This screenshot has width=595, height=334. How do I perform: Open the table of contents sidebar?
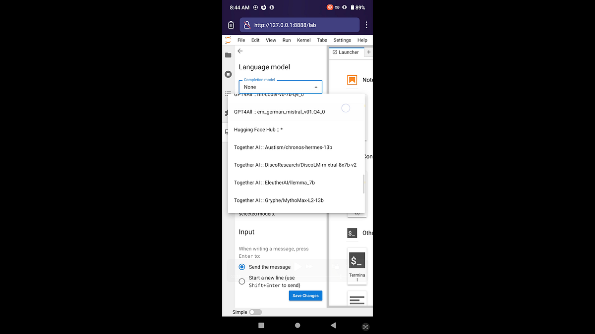tap(228, 94)
